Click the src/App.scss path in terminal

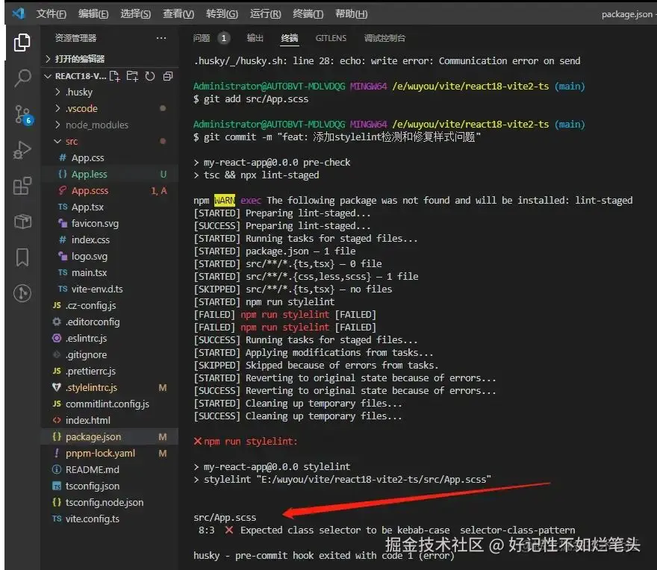click(225, 518)
